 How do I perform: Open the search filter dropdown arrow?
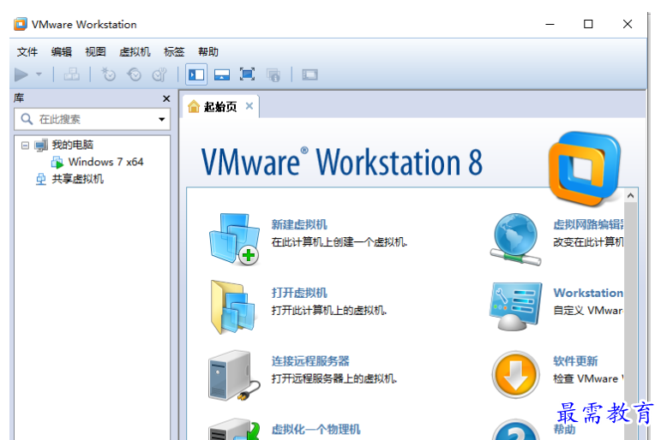coord(161,119)
